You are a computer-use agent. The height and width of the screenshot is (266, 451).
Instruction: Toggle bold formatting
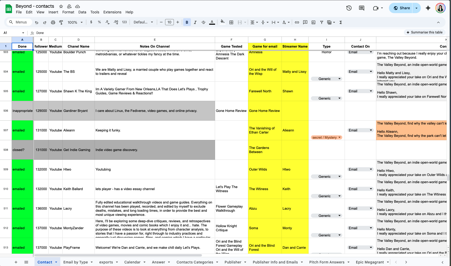[x=187, y=22]
